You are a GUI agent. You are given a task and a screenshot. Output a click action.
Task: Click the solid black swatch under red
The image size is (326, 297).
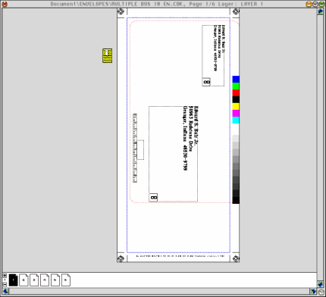(x=236, y=99)
